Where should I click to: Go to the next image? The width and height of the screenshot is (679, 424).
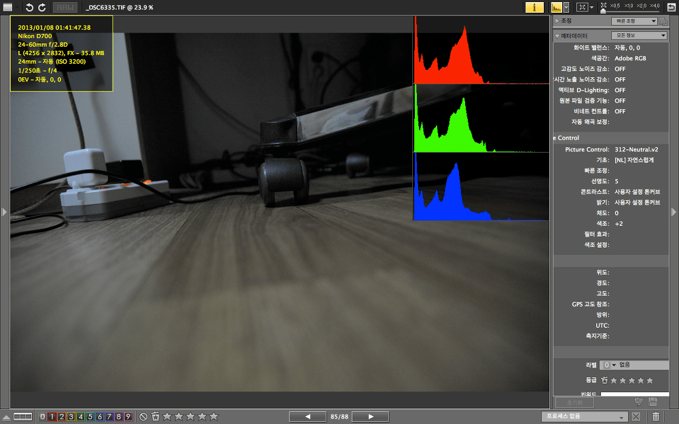click(x=371, y=417)
